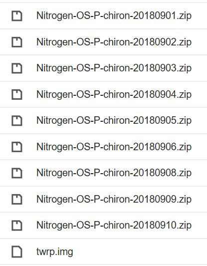Open Nitrogen-OS-P-chiron-20180904.zip link
The width and height of the screenshot is (207, 266).
114,94
